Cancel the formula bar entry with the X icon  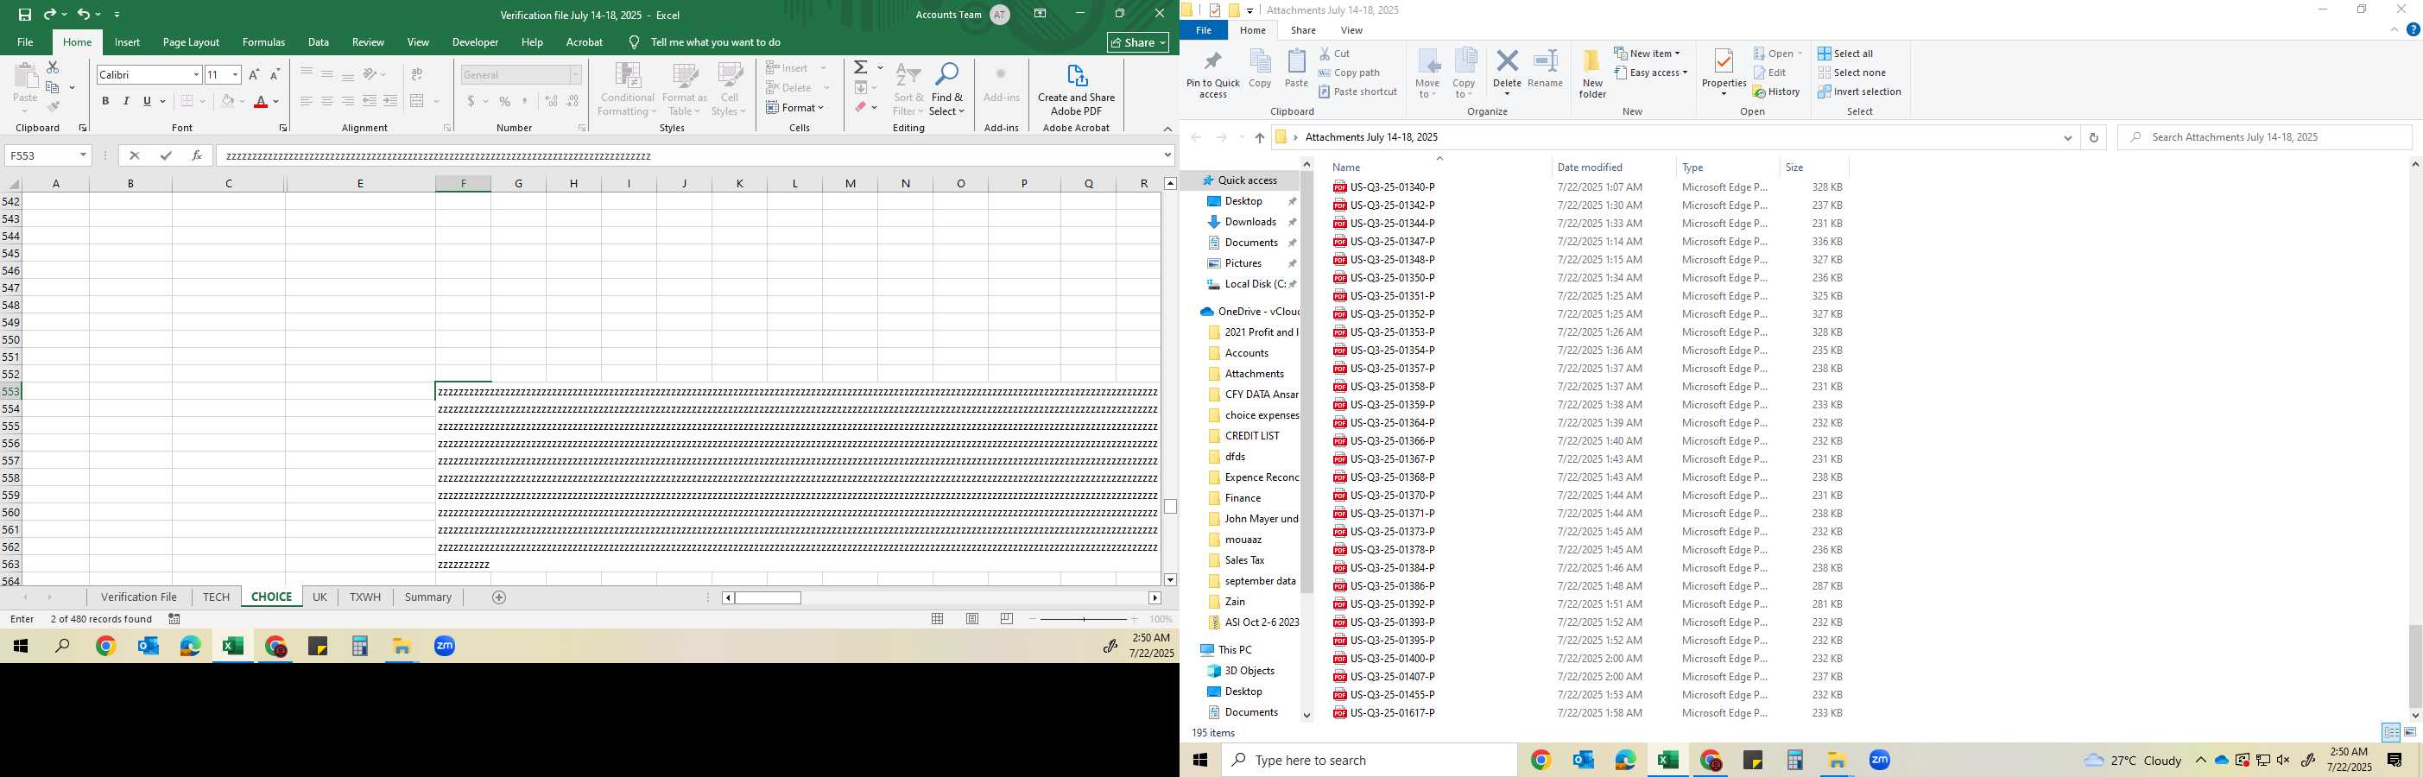pos(135,155)
